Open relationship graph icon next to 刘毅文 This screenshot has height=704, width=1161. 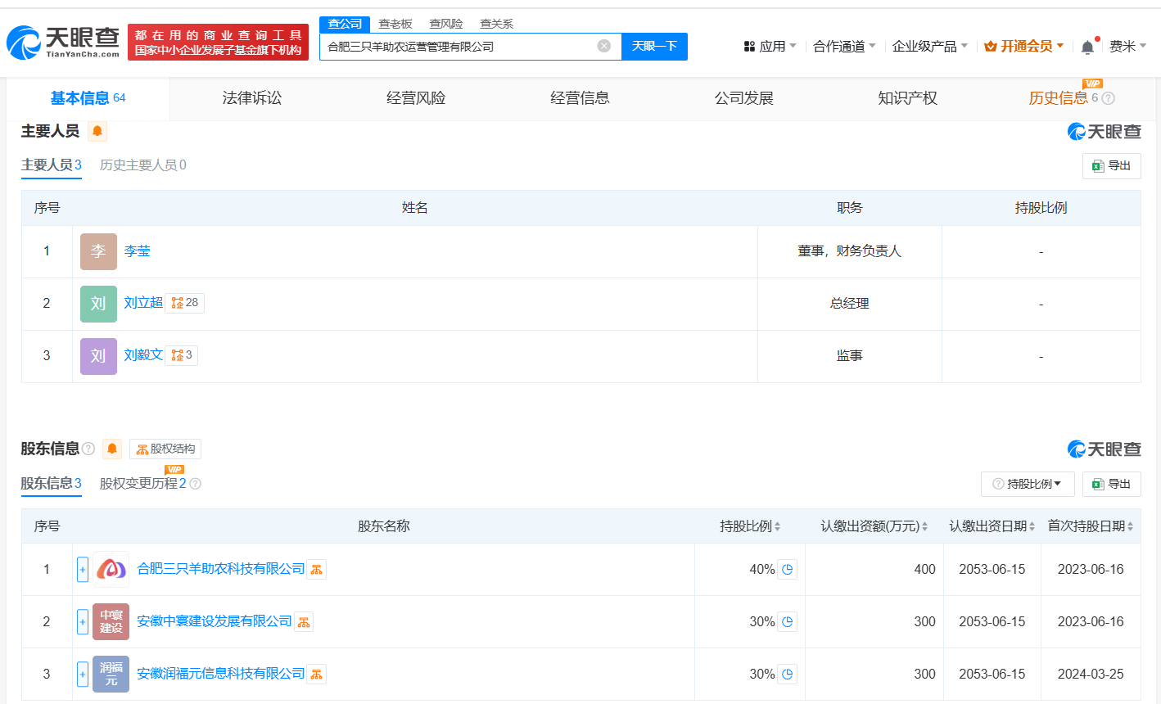(x=178, y=355)
